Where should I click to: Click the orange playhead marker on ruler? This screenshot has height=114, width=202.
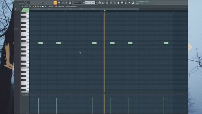click(104, 11)
